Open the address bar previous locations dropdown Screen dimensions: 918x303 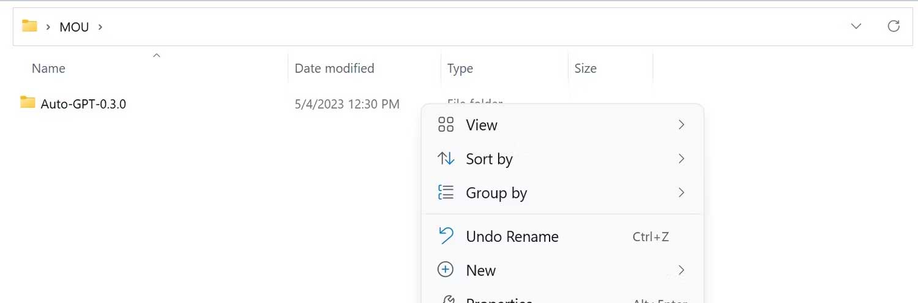[856, 26]
